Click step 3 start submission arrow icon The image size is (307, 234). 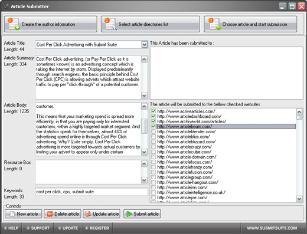pos(215,24)
